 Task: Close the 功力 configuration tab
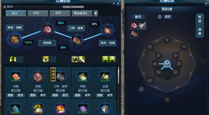pos(24,13)
